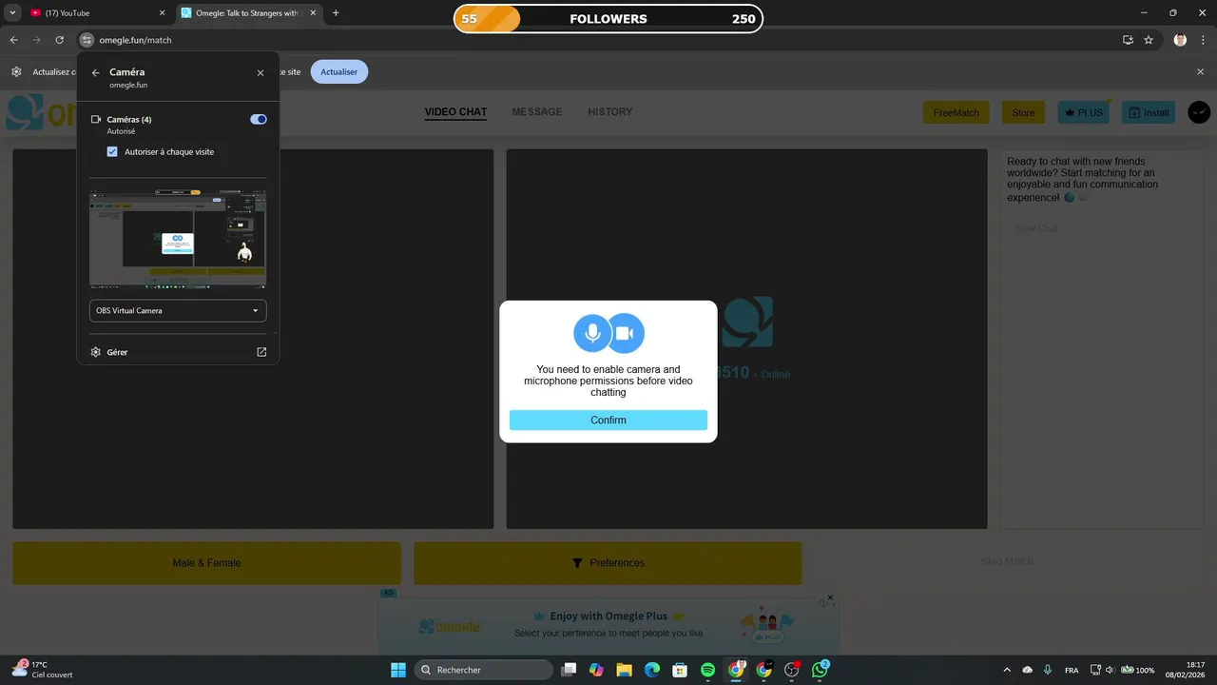Open Spotify from the taskbar
The height and width of the screenshot is (685, 1217).
point(708,670)
